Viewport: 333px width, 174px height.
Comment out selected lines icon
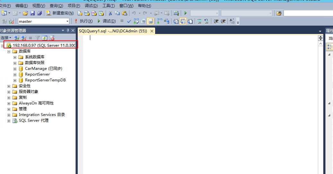tap(199, 21)
